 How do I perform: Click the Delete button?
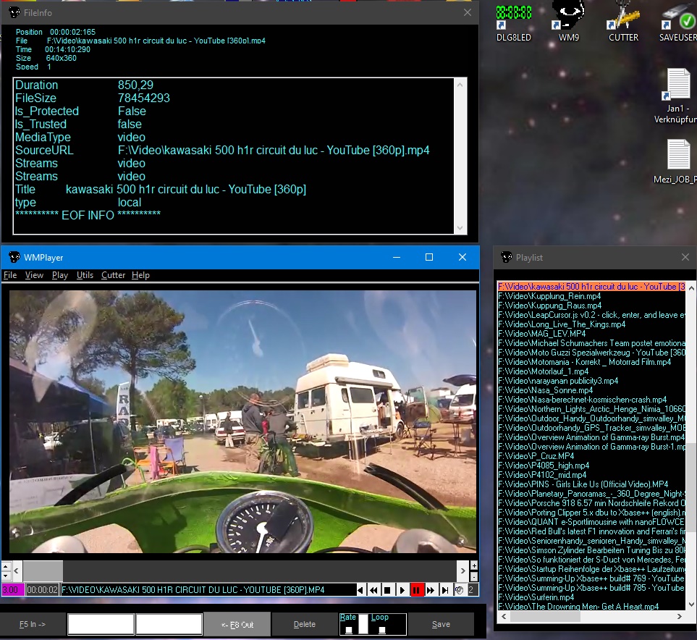(x=305, y=624)
